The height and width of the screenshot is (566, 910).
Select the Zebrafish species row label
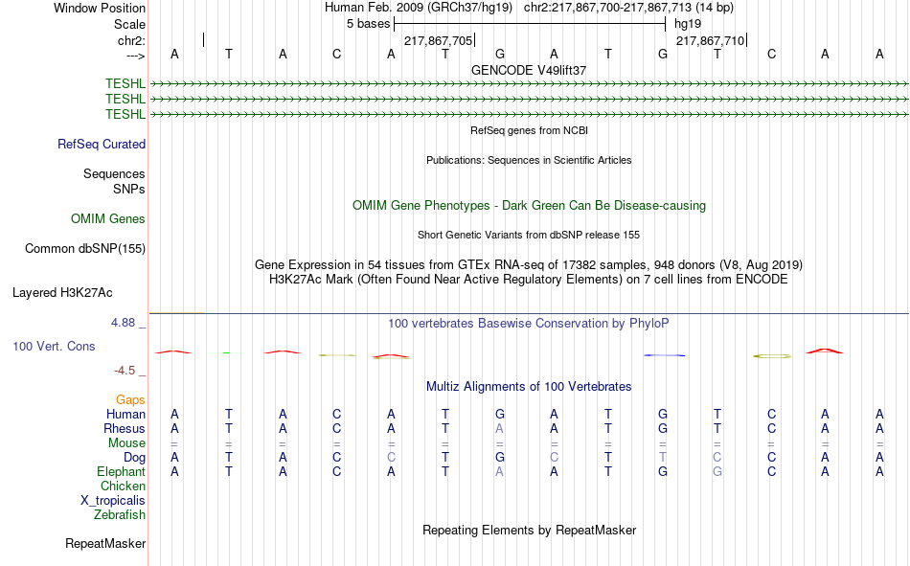tap(120, 515)
